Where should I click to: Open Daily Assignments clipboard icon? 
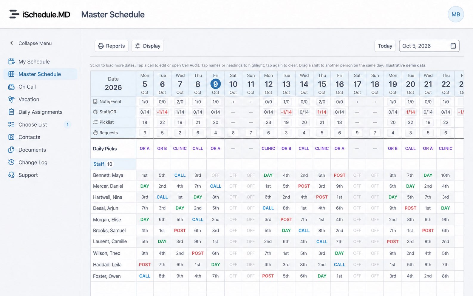pyautogui.click(x=11, y=112)
